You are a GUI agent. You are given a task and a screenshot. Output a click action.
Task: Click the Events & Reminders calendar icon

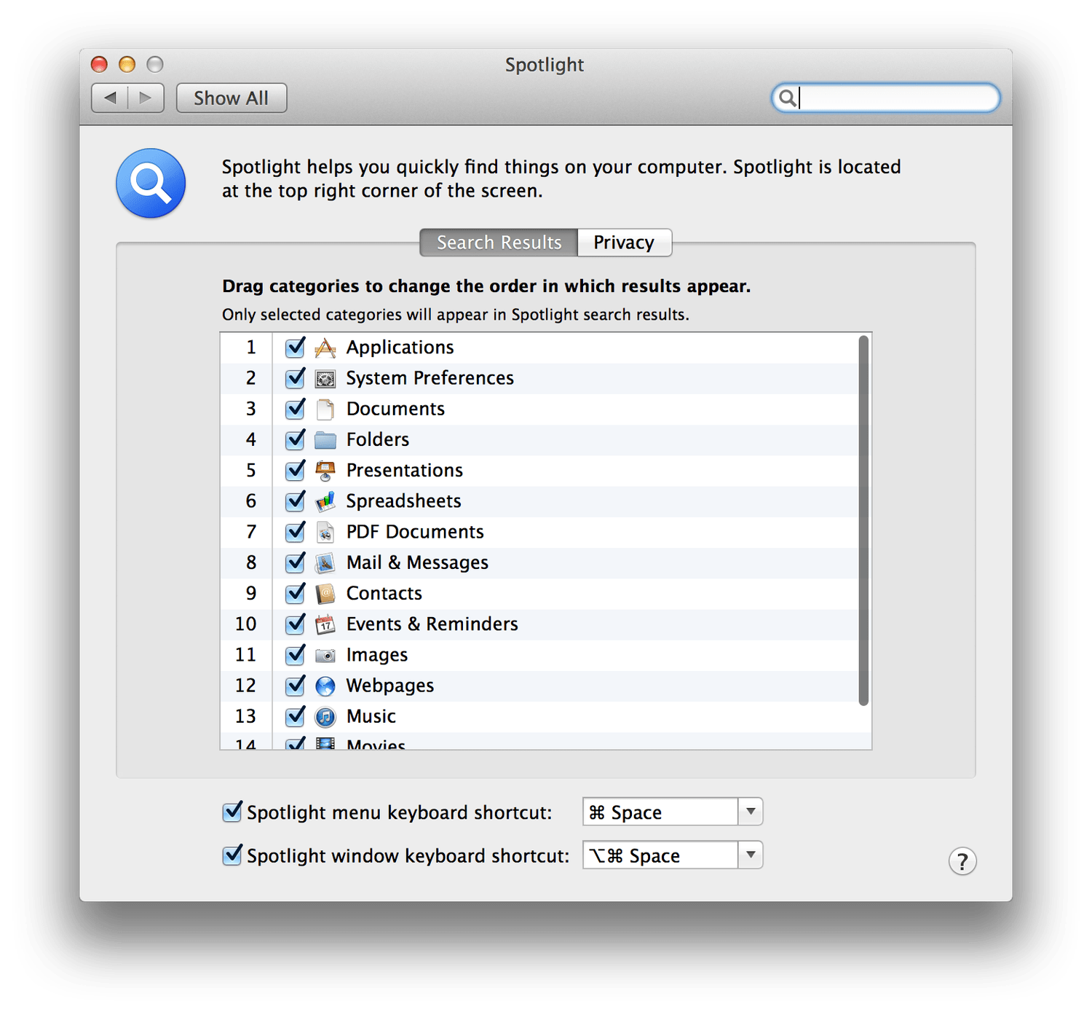point(325,624)
